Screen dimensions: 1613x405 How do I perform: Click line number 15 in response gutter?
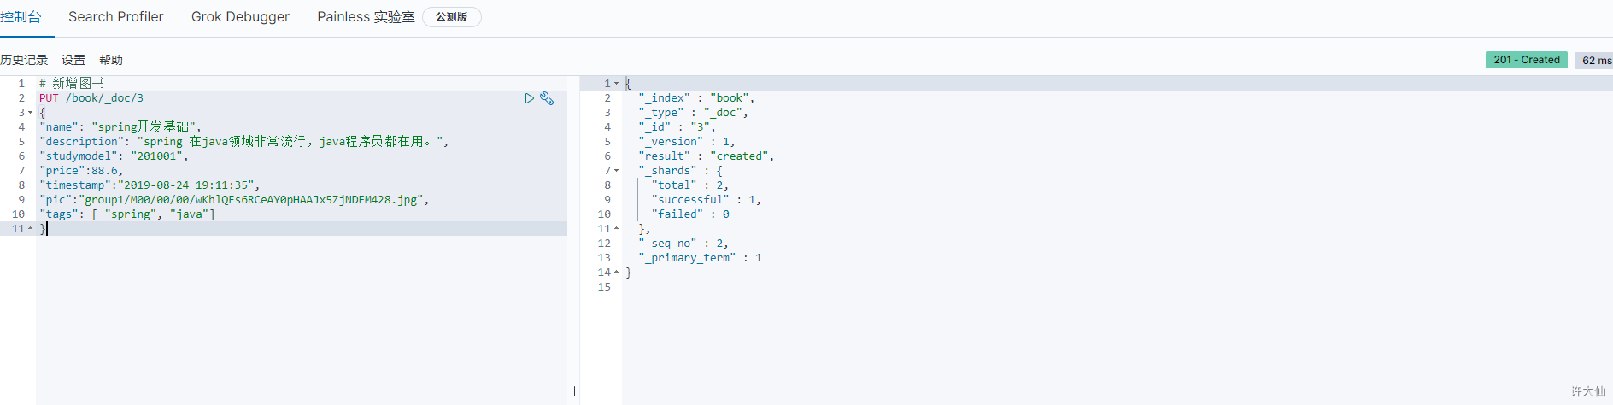coord(604,287)
